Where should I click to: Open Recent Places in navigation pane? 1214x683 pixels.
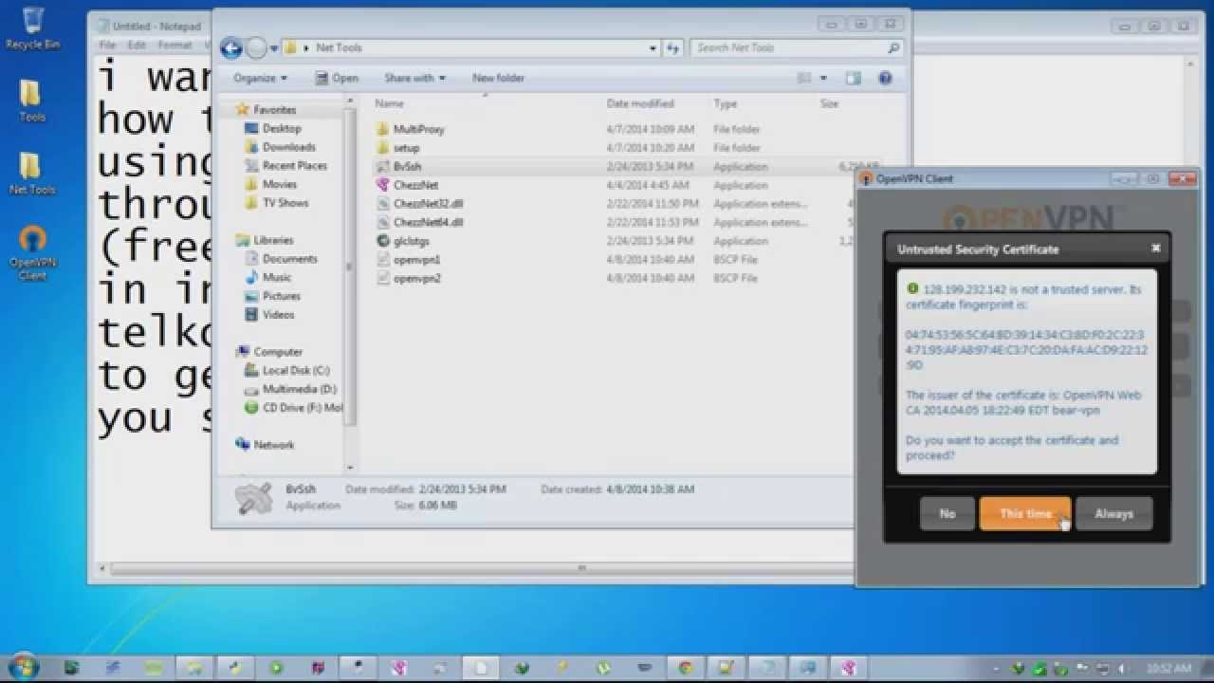point(294,166)
